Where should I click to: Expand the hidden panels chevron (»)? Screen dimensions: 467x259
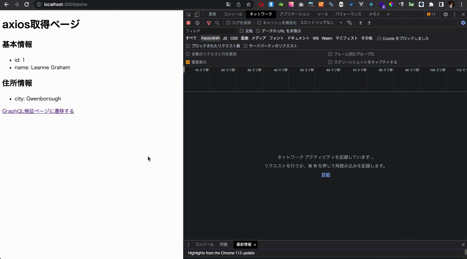pyautogui.click(x=388, y=14)
